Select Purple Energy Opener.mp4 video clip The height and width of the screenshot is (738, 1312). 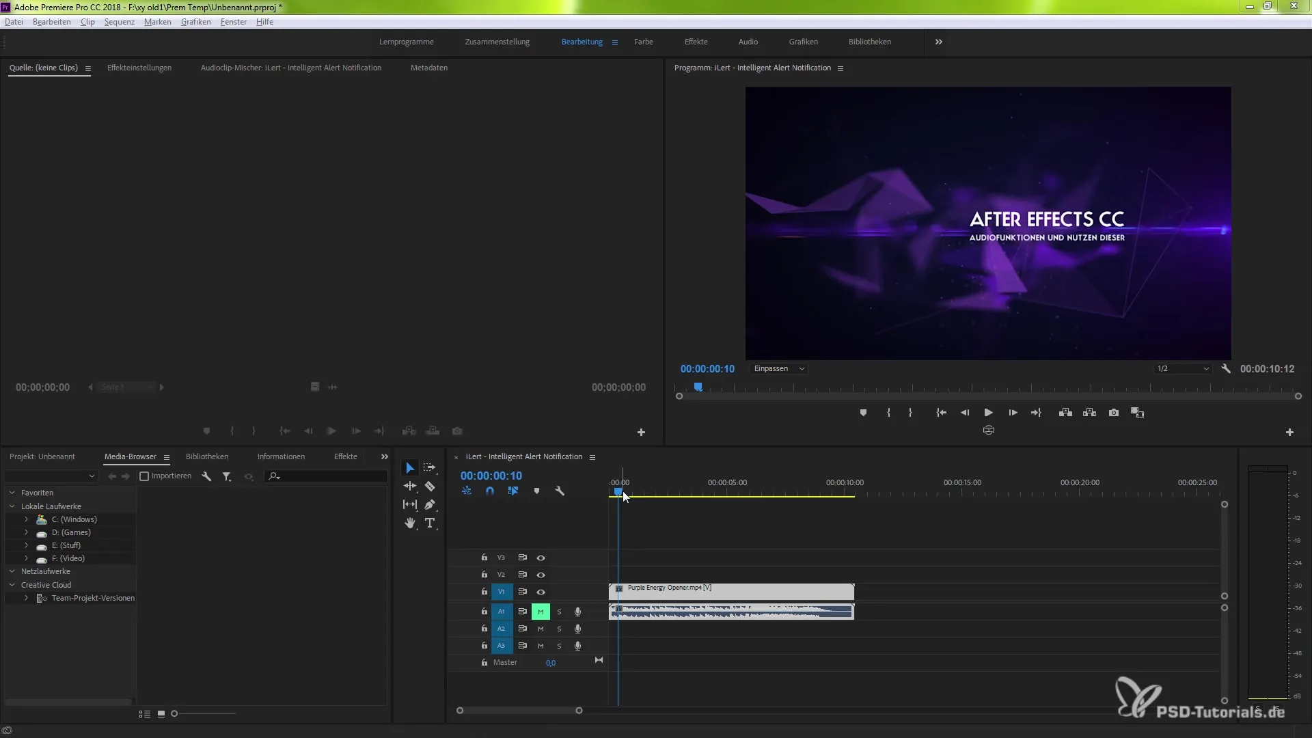click(x=731, y=592)
